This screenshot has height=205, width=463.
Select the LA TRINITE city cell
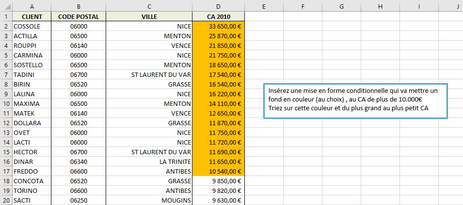pyautogui.click(x=149, y=161)
